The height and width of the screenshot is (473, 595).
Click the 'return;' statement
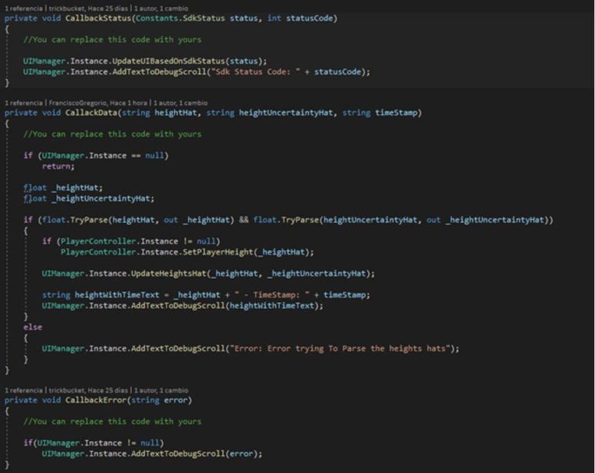pos(58,166)
